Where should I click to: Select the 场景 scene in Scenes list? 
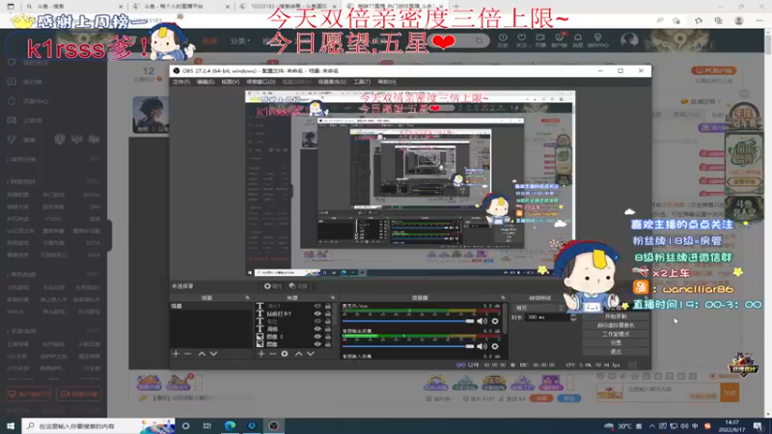(x=210, y=306)
